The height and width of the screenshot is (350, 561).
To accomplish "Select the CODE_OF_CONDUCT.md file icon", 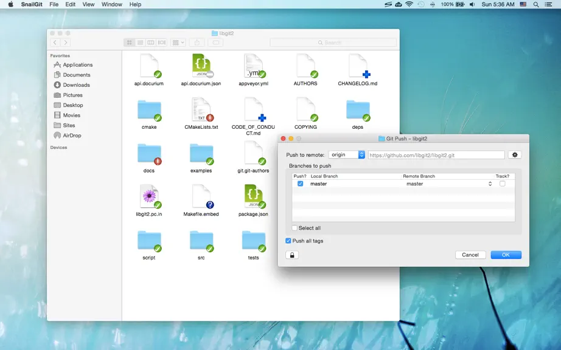I will point(254,109).
